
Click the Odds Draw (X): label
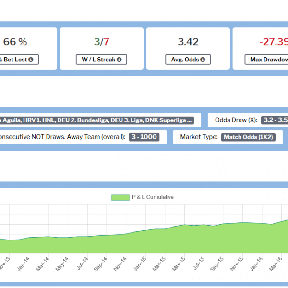coord(236,120)
